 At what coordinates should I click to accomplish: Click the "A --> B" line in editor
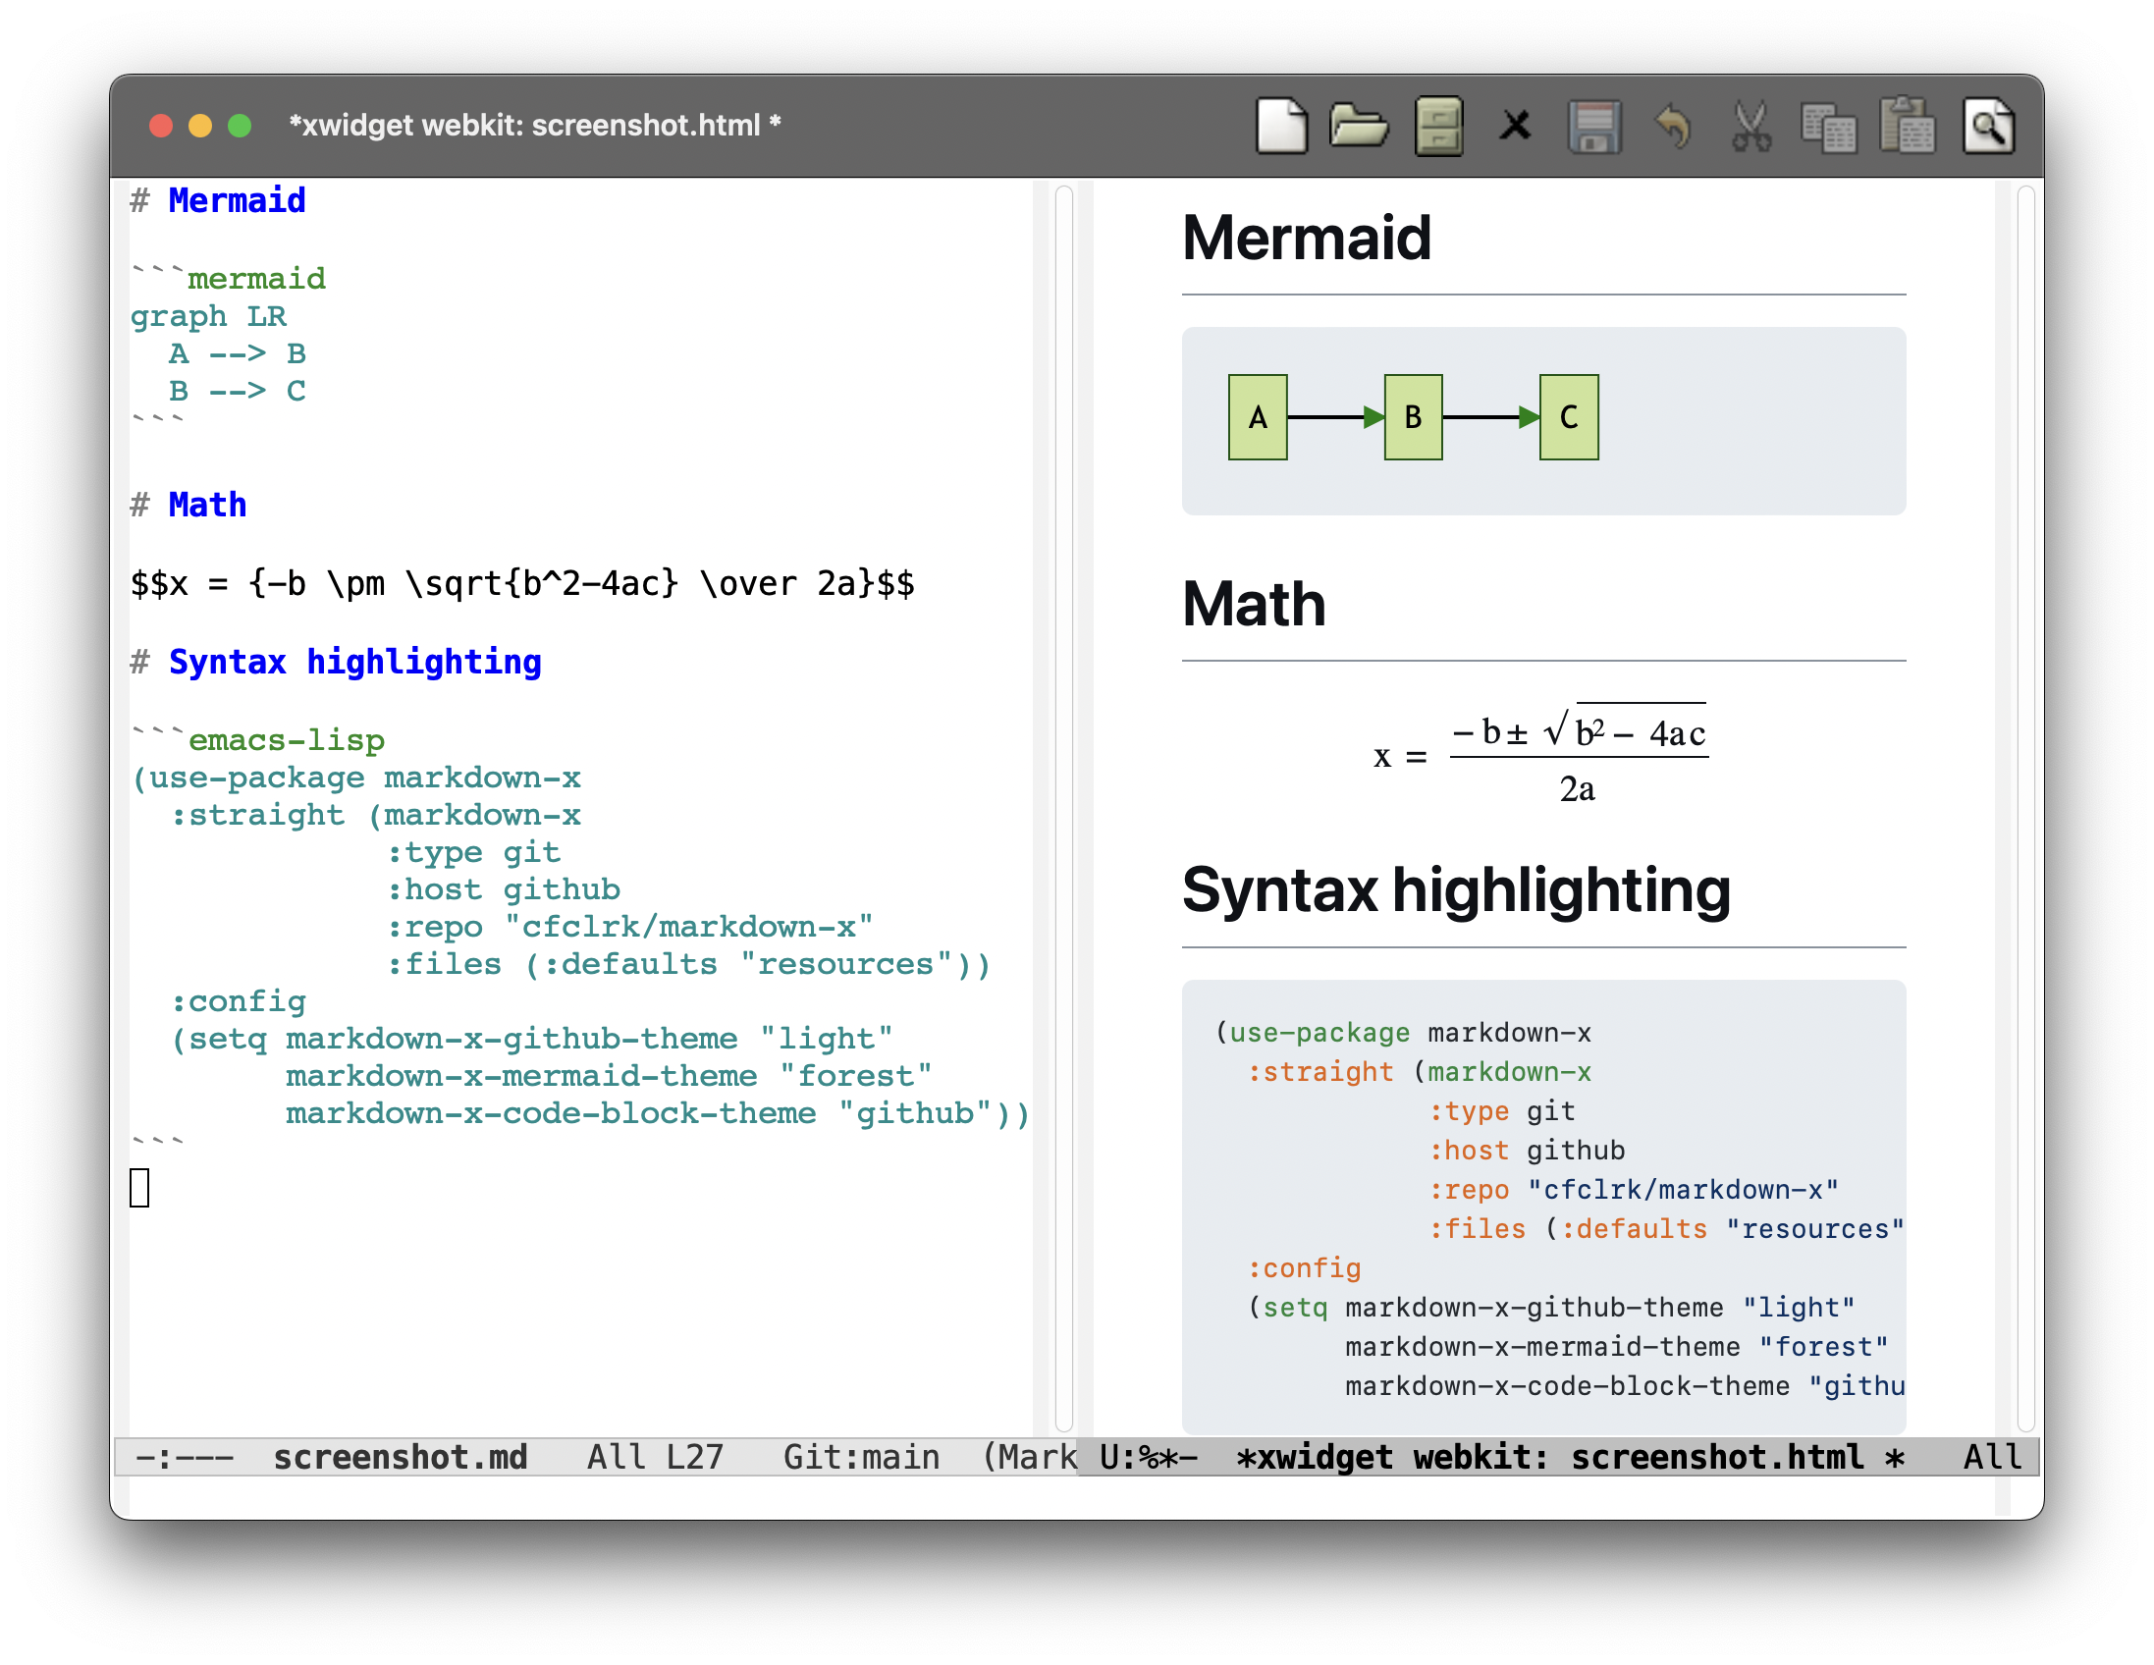[x=238, y=353]
